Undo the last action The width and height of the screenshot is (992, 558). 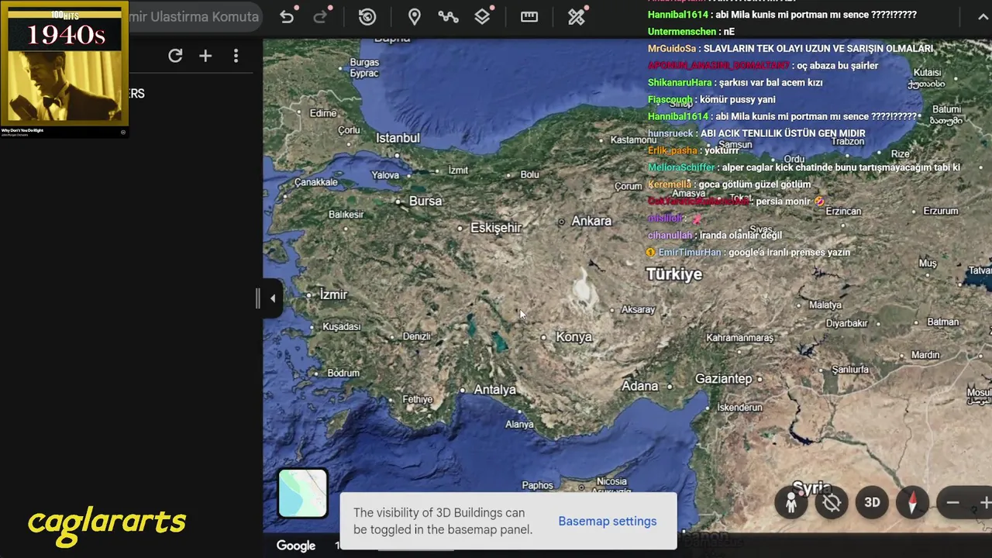coord(287,17)
